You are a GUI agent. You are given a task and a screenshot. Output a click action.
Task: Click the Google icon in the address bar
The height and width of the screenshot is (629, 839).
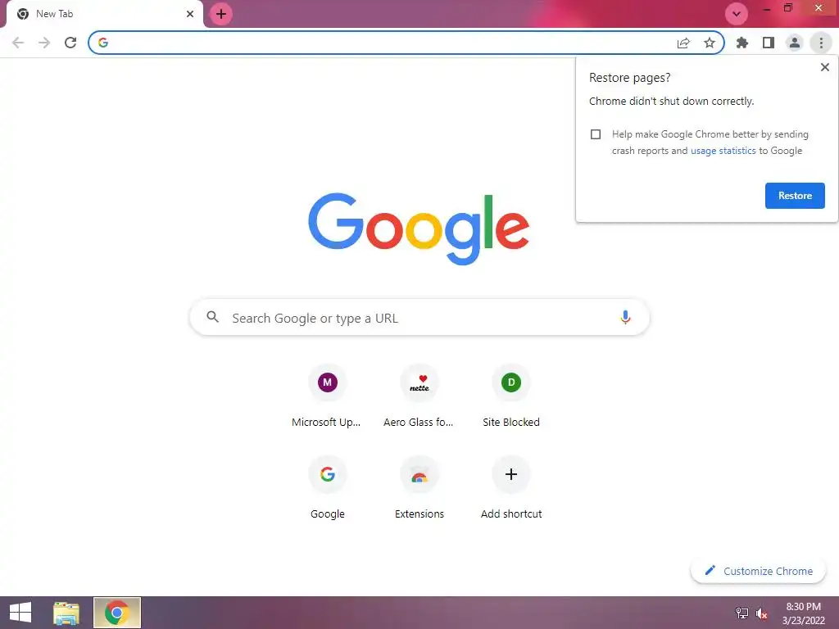103,43
